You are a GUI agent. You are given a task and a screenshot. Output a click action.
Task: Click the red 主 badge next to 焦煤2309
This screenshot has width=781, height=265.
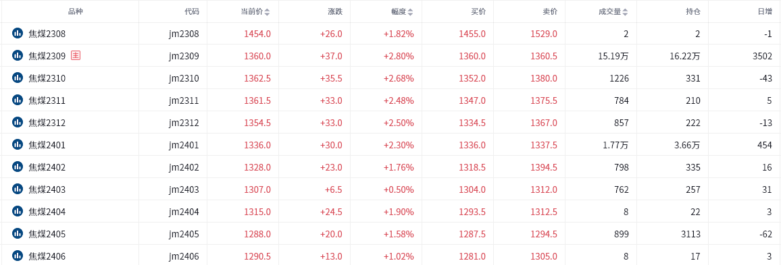(x=75, y=56)
